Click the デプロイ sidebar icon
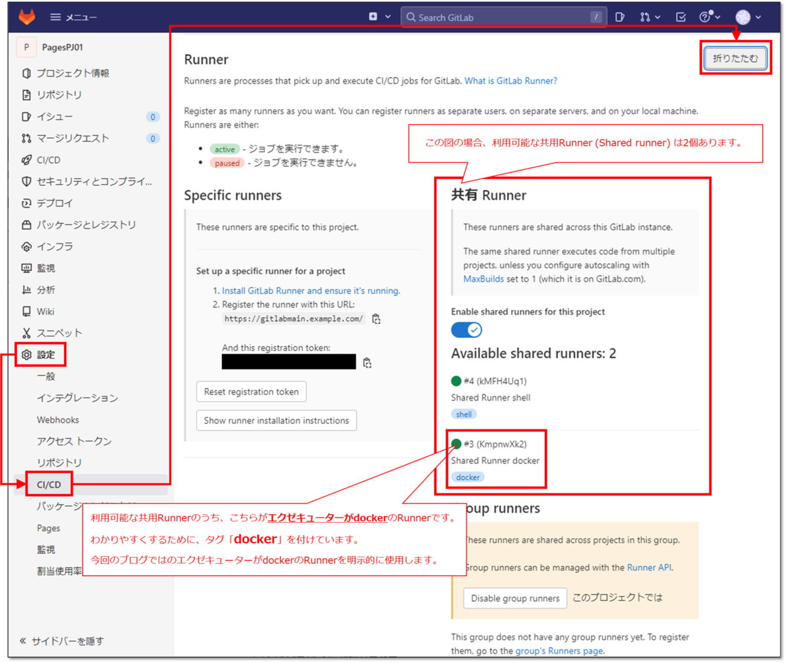The height and width of the screenshot is (663, 786). tap(26, 203)
